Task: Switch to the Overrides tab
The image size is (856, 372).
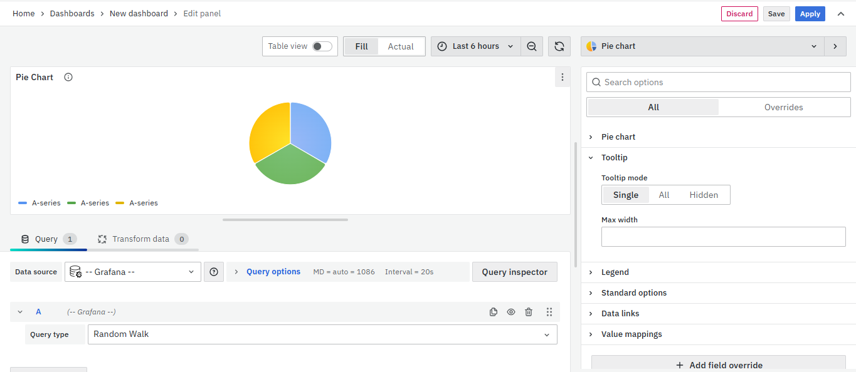Action: (783, 107)
